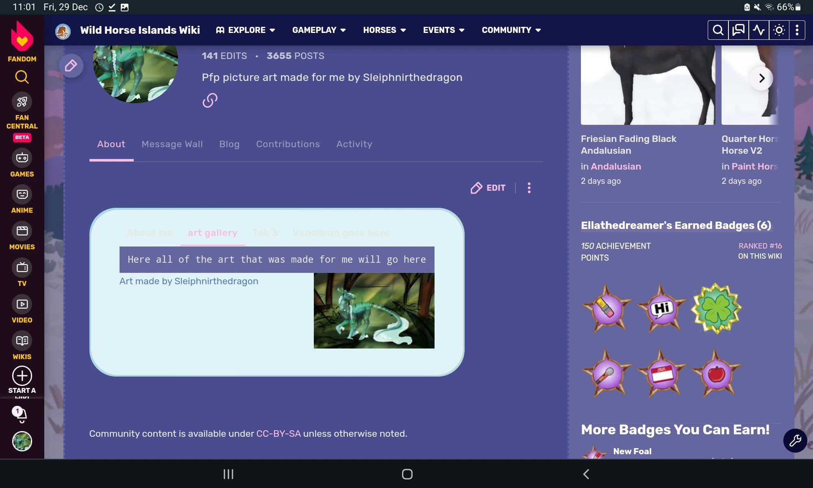Viewport: 813px width, 488px height.
Task: Open the recent activity pulse icon
Action: click(759, 30)
